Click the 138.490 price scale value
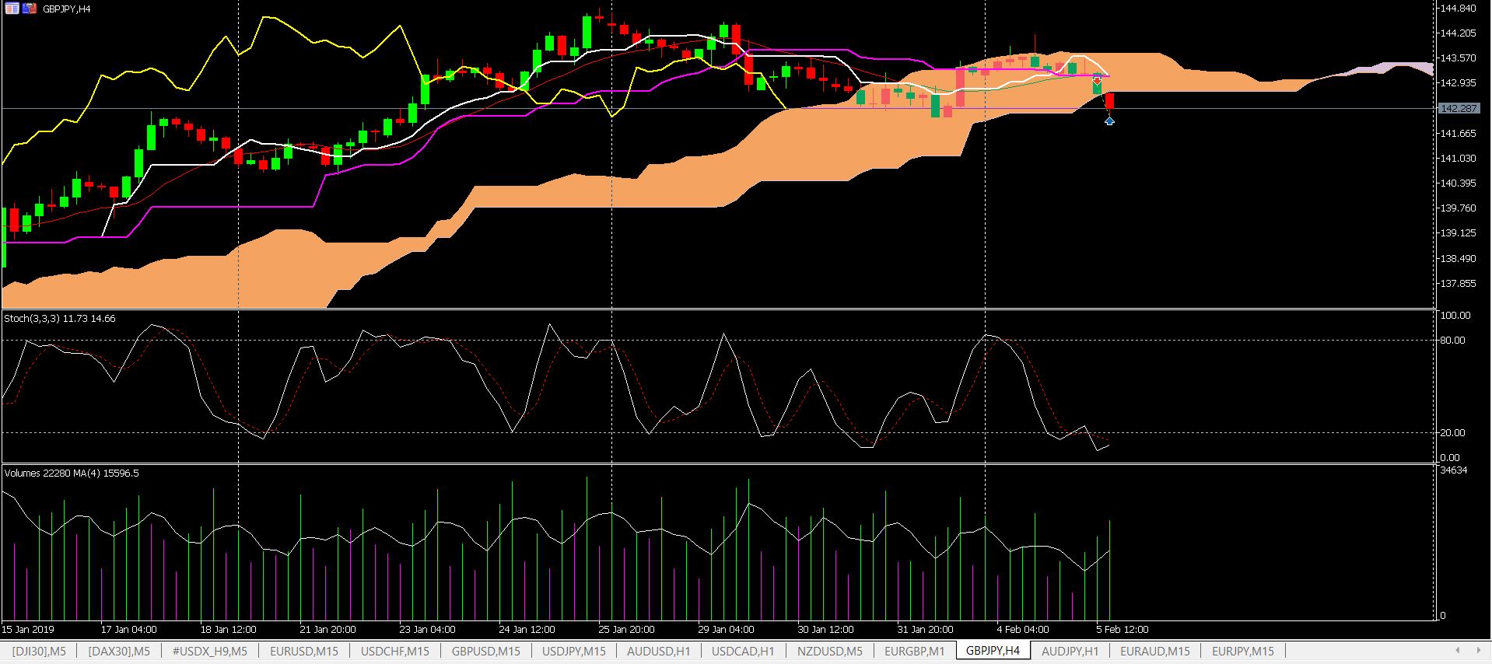The width and height of the screenshot is (1492, 664). tap(1458, 259)
